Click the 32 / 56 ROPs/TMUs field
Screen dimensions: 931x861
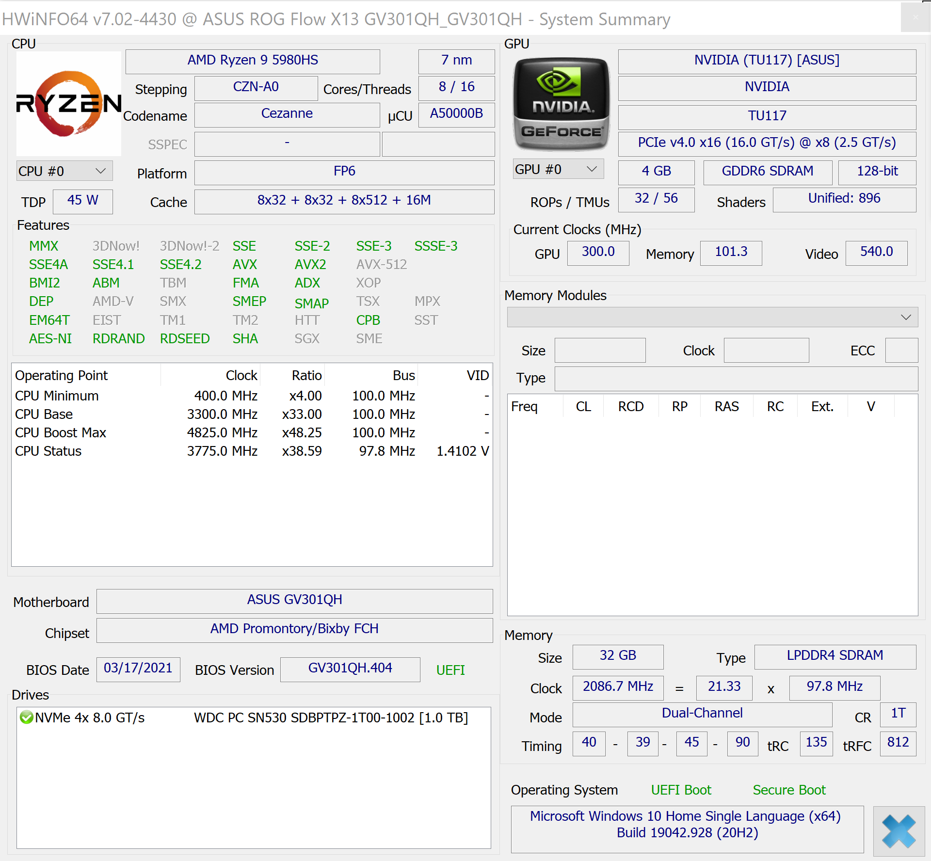(657, 200)
